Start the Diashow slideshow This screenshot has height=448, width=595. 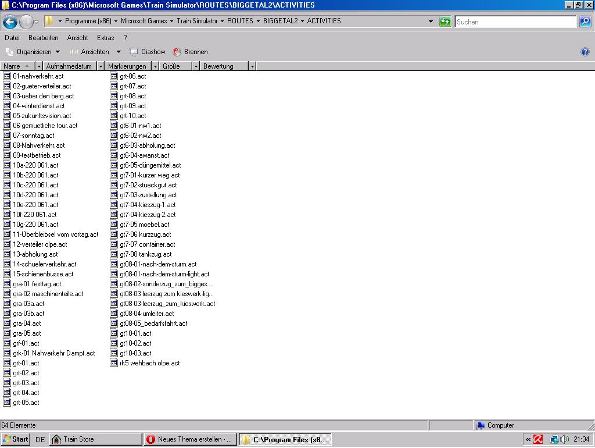[x=148, y=52]
